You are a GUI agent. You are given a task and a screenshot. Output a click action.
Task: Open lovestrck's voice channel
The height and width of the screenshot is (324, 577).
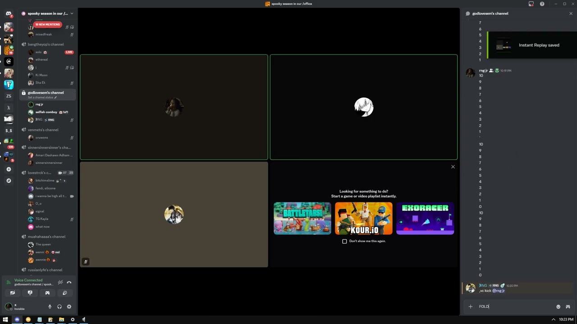(x=39, y=172)
